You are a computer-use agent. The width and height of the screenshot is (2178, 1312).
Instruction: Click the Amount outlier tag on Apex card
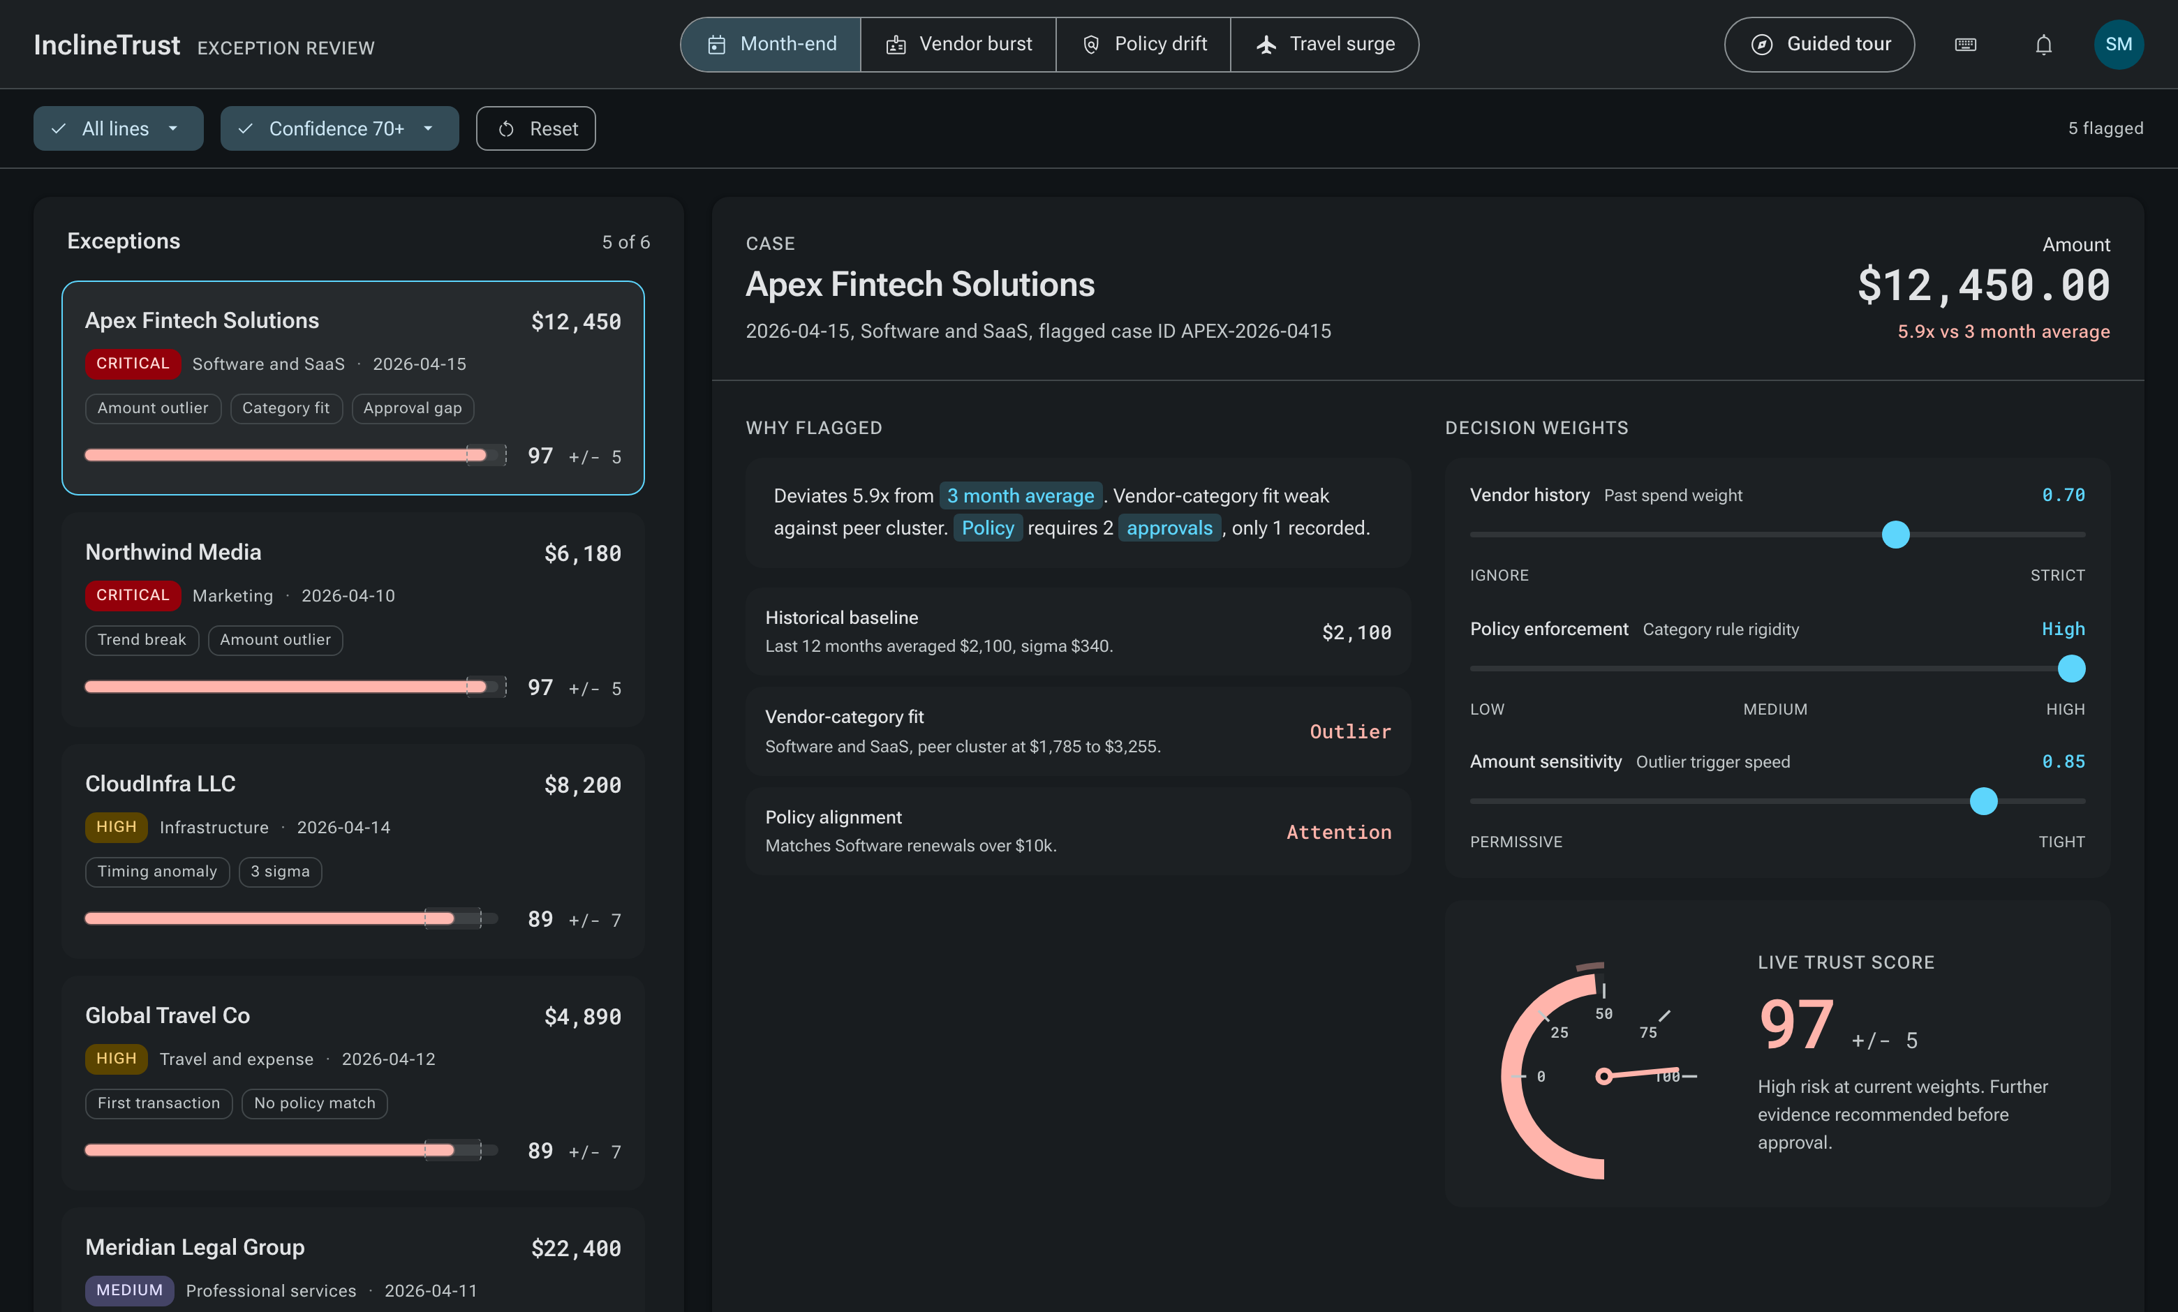point(153,408)
